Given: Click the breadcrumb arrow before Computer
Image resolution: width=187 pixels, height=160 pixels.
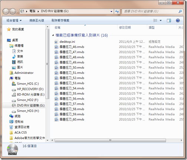Looking at the screenshot, I should tap(27, 12).
